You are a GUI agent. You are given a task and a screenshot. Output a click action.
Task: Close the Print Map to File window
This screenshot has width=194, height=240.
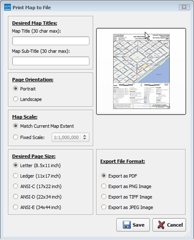pyautogui.click(x=184, y=7)
